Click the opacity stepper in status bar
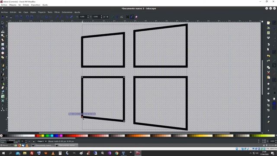Screen dimensions: 277x156 (26, 141)
